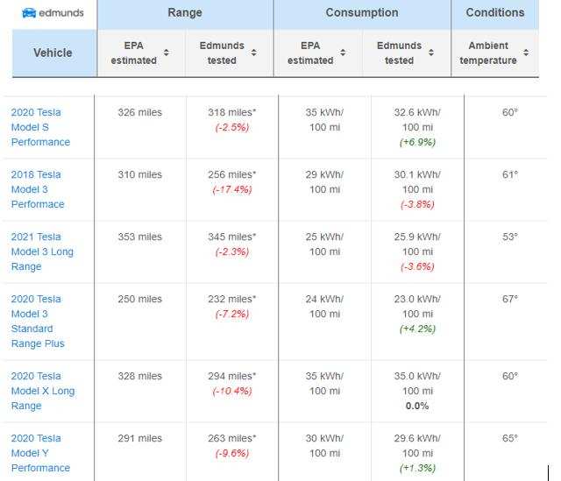Image resolution: width=561 pixels, height=481 pixels.
Task: Sort by EPA estimated consumption arrows
Action: (343, 53)
